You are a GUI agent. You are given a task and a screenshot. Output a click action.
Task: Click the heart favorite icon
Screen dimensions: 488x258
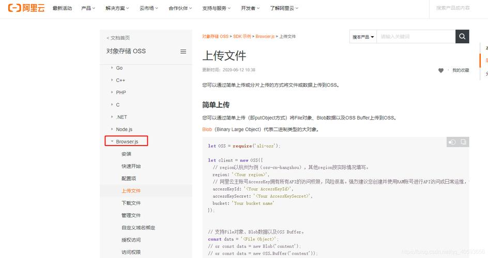pyautogui.click(x=440, y=71)
